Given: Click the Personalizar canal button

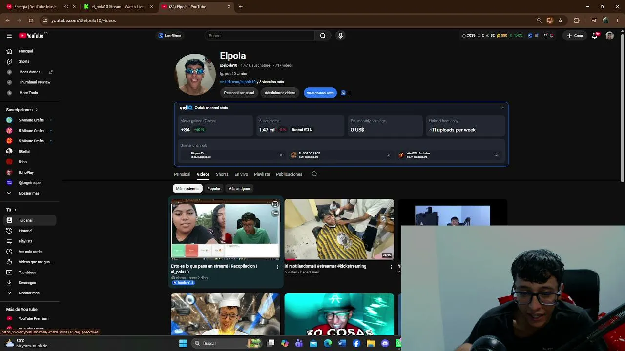Looking at the screenshot, I should tap(239, 93).
